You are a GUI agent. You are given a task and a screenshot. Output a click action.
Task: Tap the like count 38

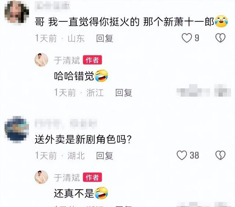coord(194,155)
